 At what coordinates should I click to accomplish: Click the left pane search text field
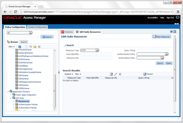tap(23, 37)
